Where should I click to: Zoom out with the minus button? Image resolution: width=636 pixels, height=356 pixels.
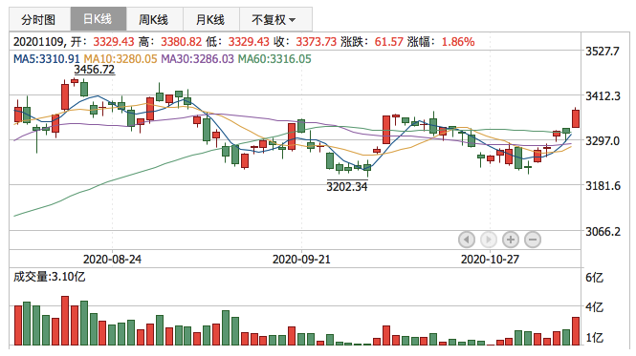tap(533, 240)
